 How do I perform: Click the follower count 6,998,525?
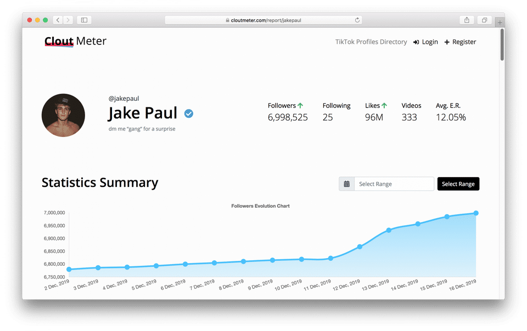click(x=288, y=117)
